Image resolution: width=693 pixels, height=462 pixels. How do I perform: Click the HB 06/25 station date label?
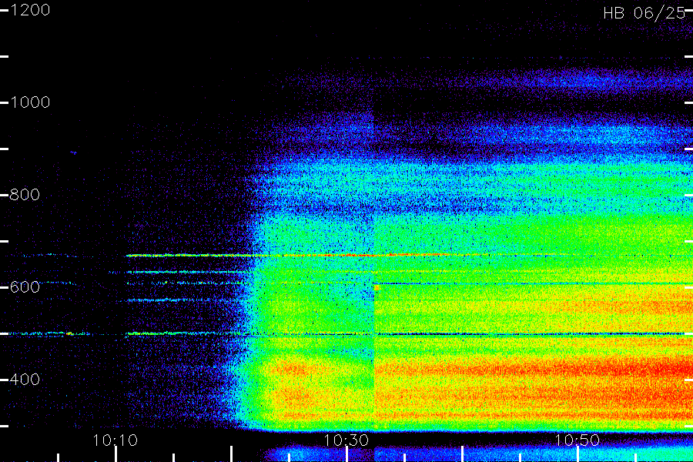[644, 13]
